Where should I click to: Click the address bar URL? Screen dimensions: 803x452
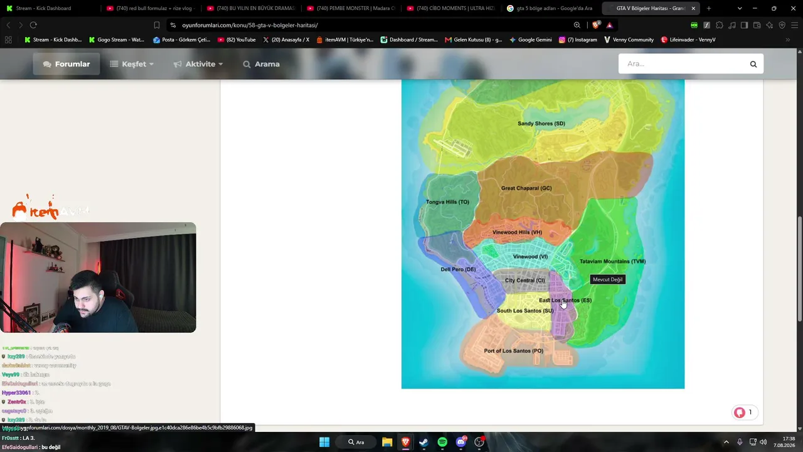click(x=250, y=25)
